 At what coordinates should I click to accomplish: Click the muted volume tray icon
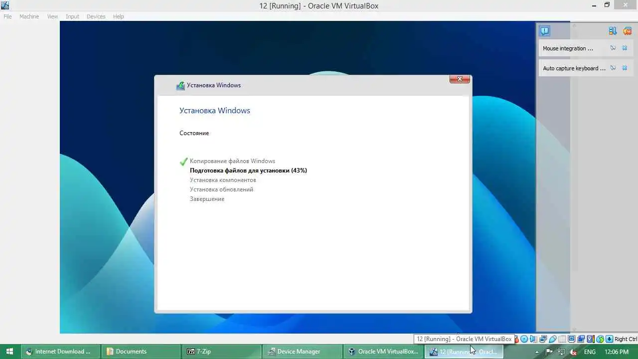point(573,352)
